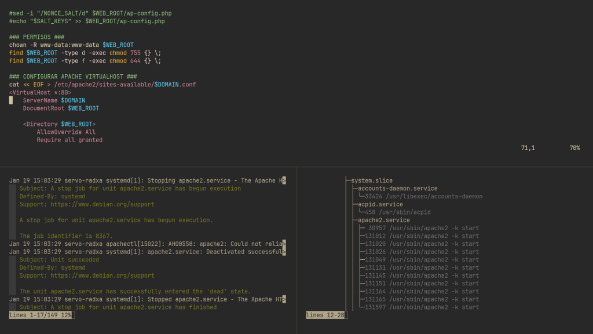Select accounts-daemon.service in the cgroup tree

pos(397,188)
